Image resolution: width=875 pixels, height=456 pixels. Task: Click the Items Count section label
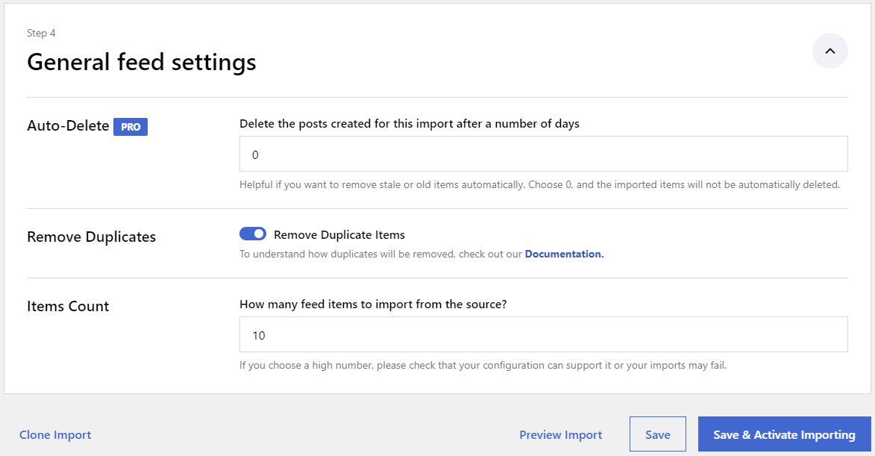(x=67, y=306)
